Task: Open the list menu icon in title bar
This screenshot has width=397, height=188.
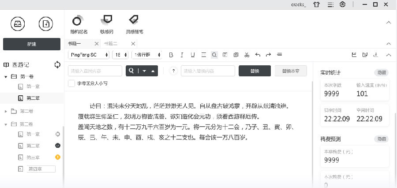Action: pyautogui.click(x=330, y=4)
